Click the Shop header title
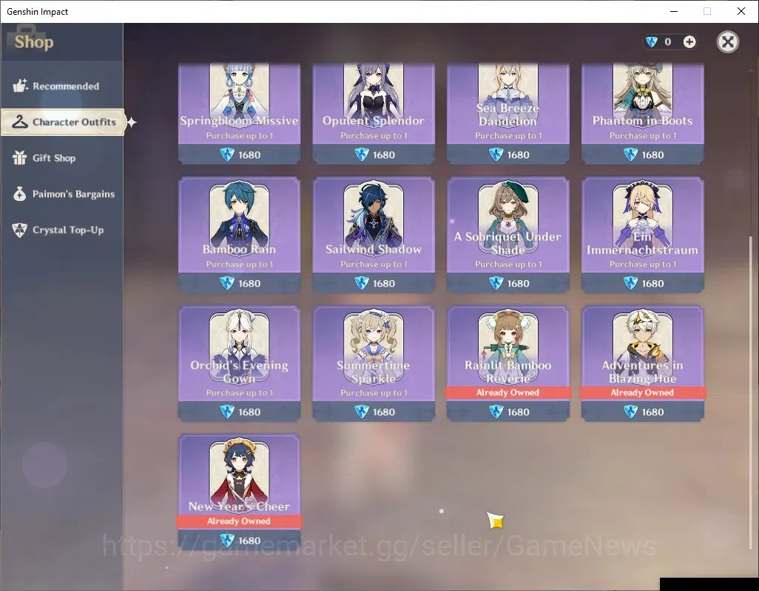This screenshot has width=759, height=591. click(x=34, y=42)
